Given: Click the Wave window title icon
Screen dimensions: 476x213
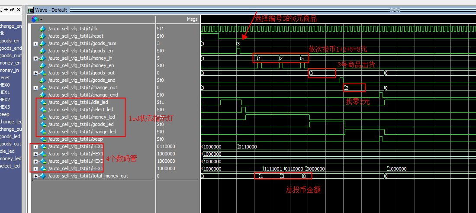Looking at the screenshot, I should [30, 10].
